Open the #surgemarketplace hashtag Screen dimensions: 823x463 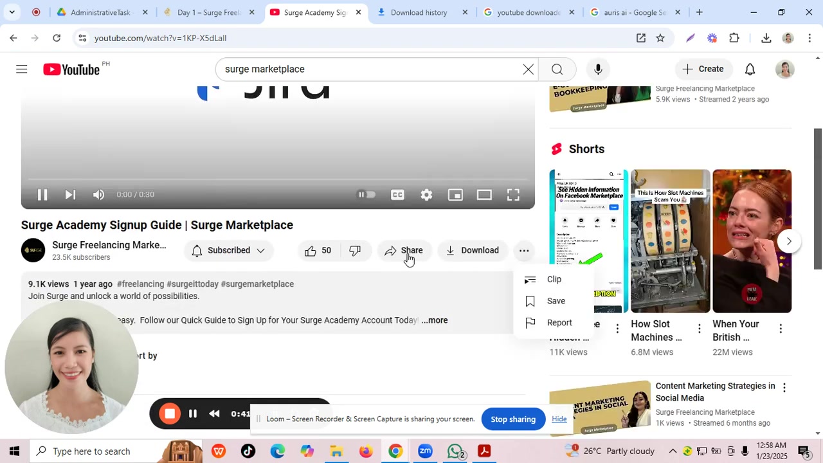coord(257,284)
